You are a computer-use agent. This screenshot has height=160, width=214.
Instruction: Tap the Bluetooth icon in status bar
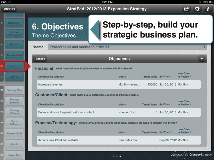(200, 2)
